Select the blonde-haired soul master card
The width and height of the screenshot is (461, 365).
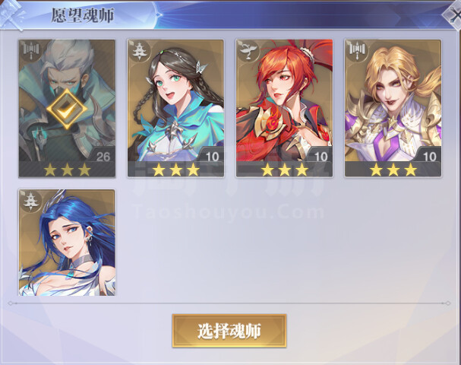pyautogui.click(x=393, y=108)
